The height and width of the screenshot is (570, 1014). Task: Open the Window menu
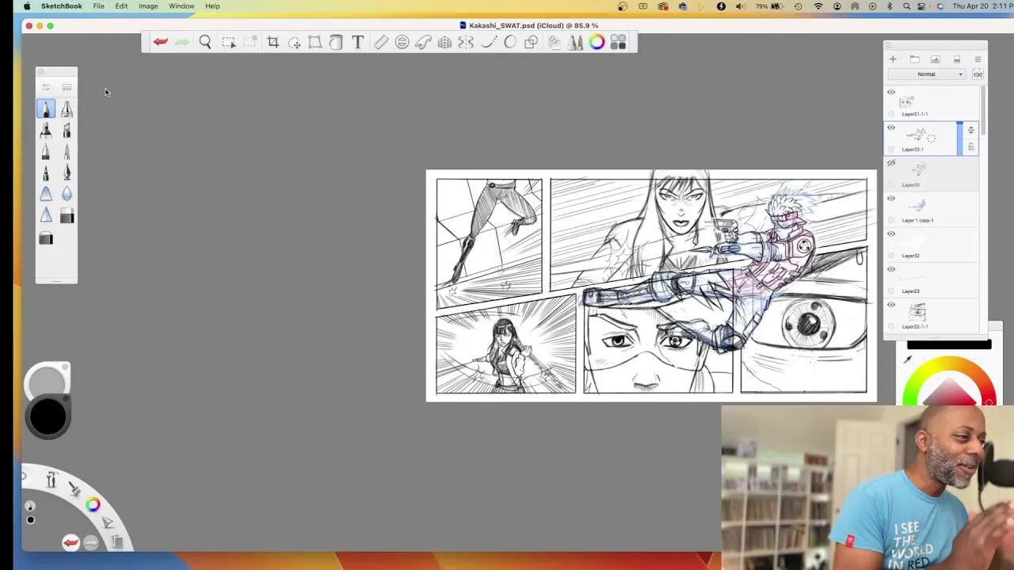(x=181, y=6)
